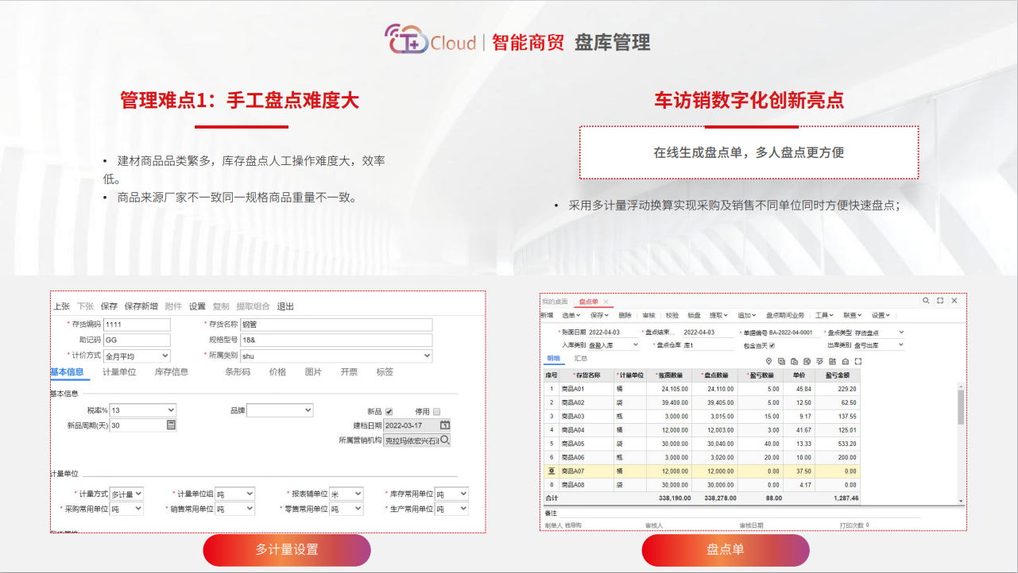This screenshot has height=573, width=1018.
Task: Switch to the 价格 tab
Action: [x=277, y=372]
